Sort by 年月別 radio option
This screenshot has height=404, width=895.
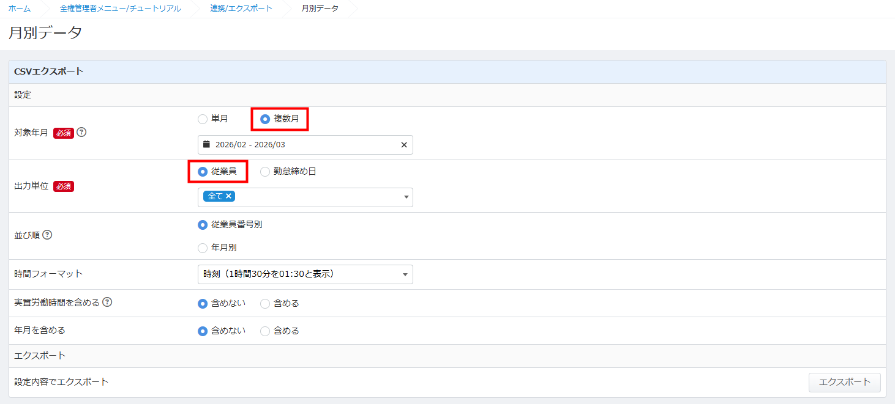coord(203,248)
